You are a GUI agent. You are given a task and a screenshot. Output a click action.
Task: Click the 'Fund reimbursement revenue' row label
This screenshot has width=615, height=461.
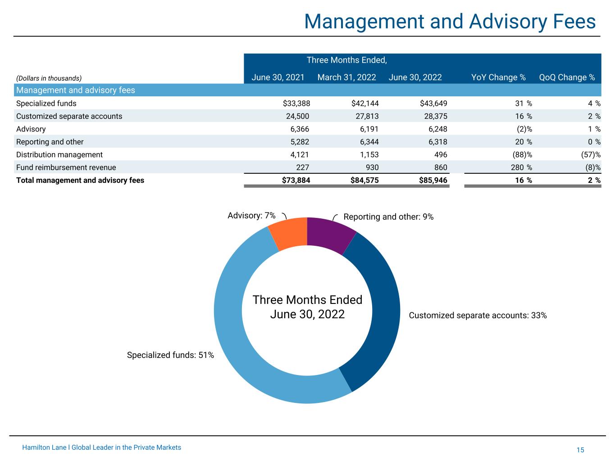pyautogui.click(x=66, y=167)
